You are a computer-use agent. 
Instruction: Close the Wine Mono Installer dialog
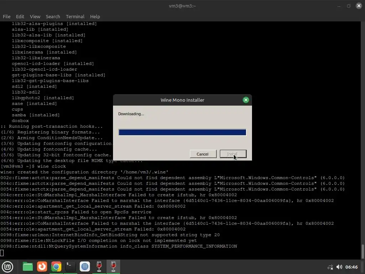pos(246,100)
